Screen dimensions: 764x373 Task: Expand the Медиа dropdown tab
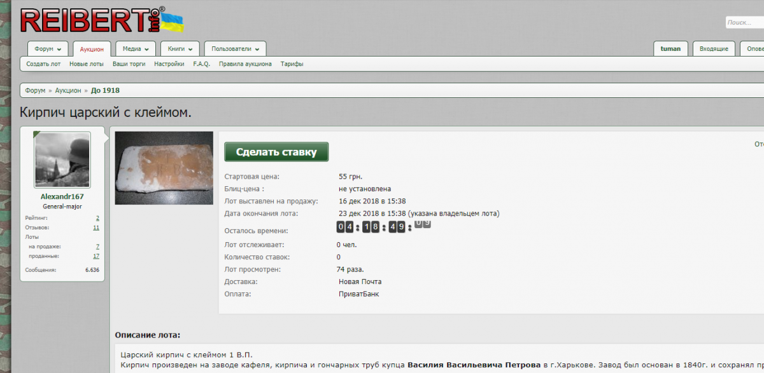pyautogui.click(x=136, y=49)
